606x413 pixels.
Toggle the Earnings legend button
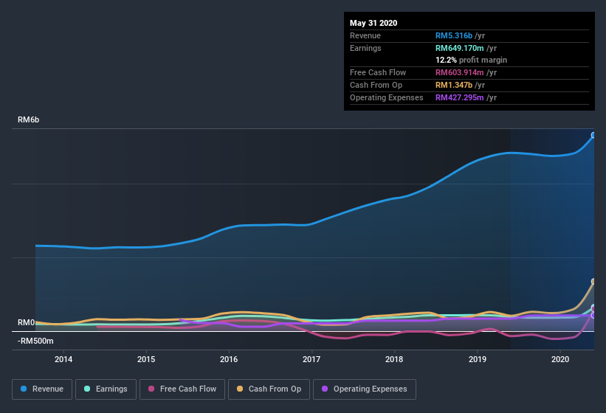pos(106,389)
